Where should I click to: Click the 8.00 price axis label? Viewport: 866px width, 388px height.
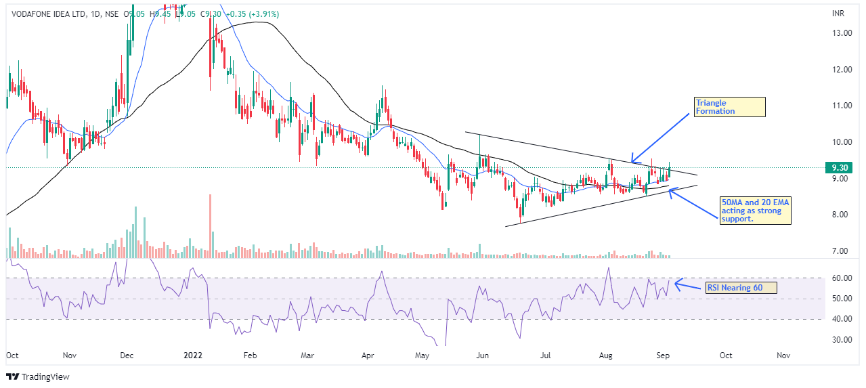840,215
